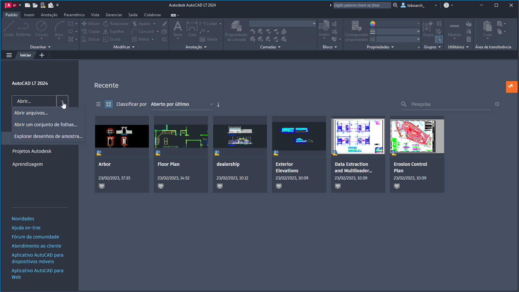
Task: Click the search magnifier icon in title bar
Action: click(x=395, y=5)
